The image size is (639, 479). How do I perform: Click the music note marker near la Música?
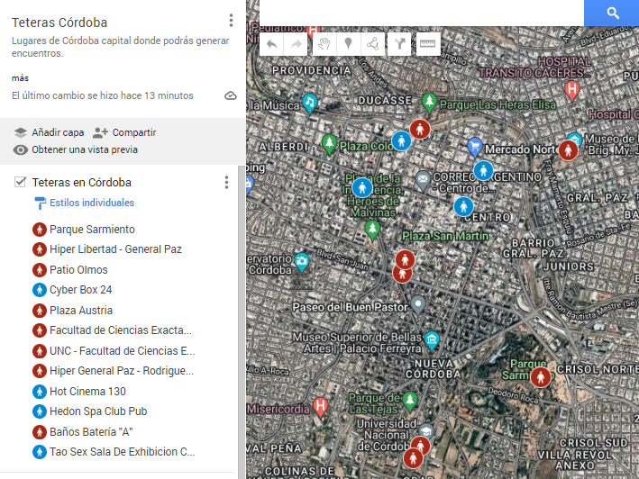[x=310, y=103]
